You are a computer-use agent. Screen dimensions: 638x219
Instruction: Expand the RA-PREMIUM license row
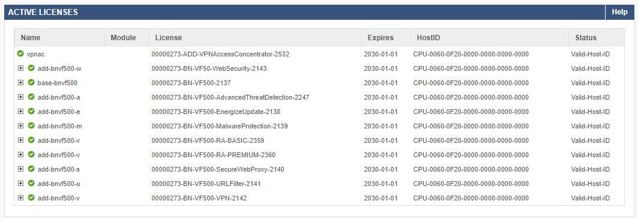[x=21, y=155]
